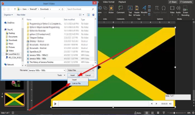This screenshot has height=115, width=195.
Task: Open the Organize dropdown menu
Action: [8, 15]
